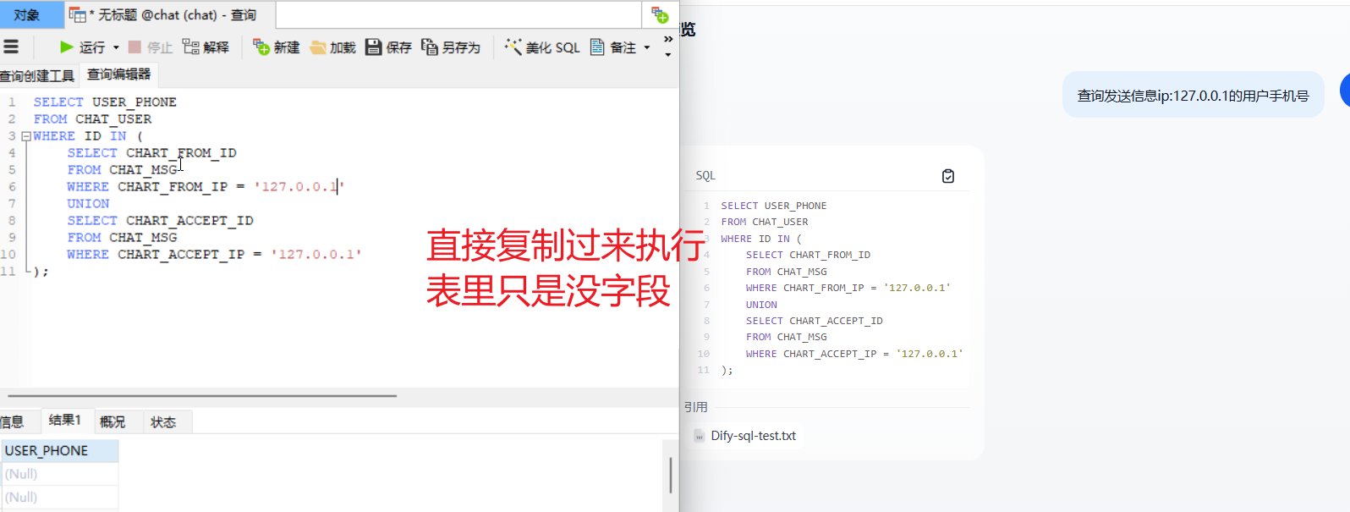Click the 停止 button

coord(151,47)
